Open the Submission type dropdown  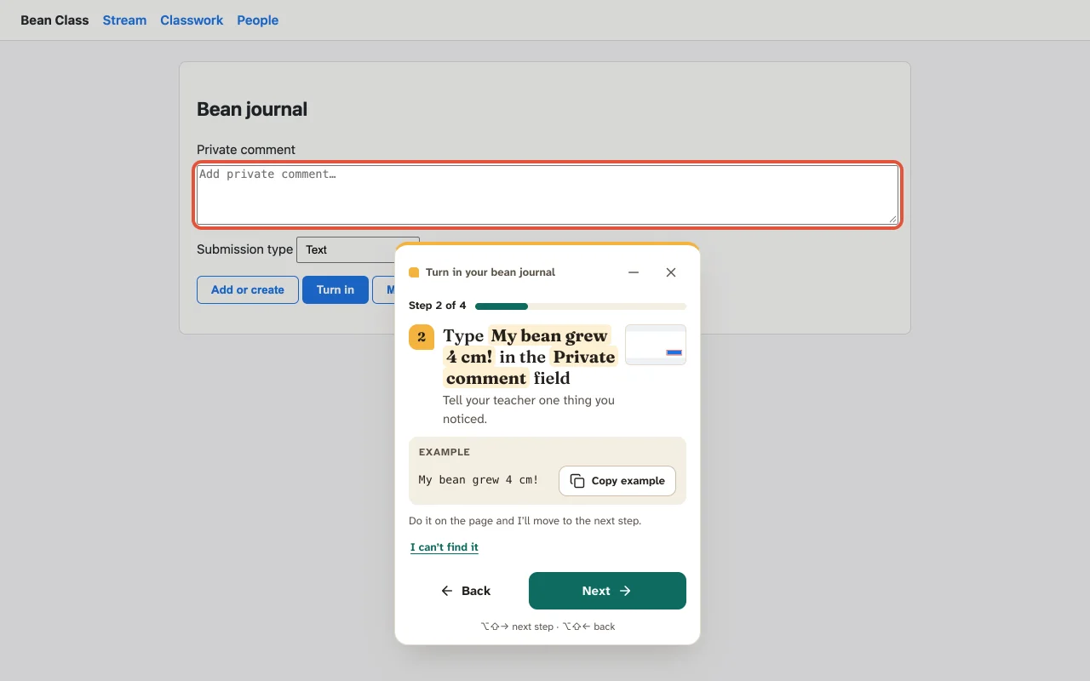[358, 249]
